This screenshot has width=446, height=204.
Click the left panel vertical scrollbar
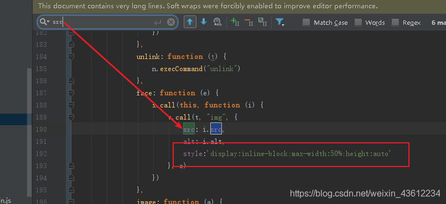click(29, 132)
